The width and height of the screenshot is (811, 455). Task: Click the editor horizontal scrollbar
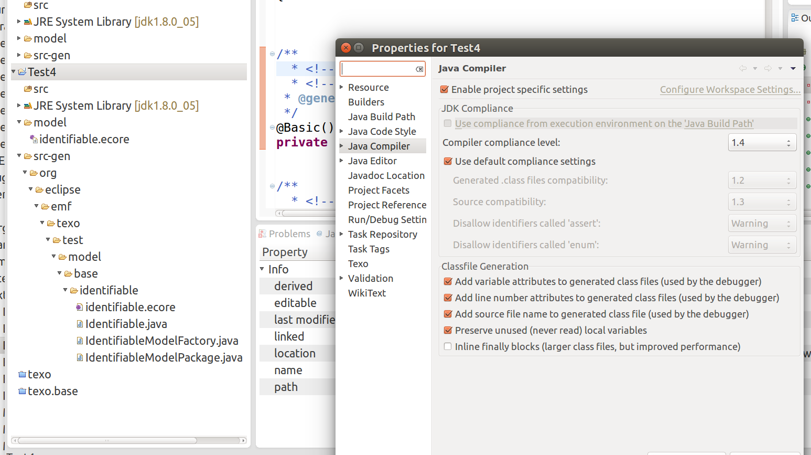309,213
